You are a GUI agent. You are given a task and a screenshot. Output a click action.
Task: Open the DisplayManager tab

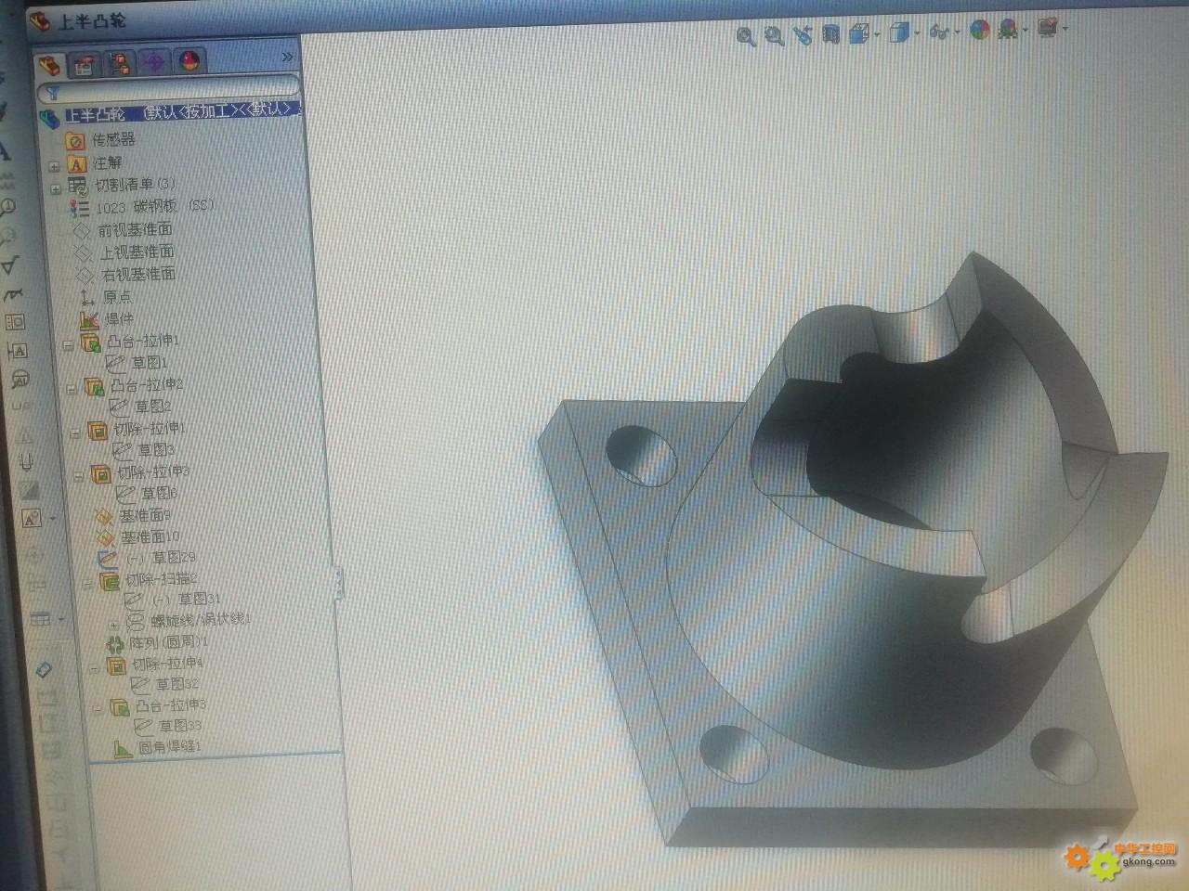pos(189,61)
